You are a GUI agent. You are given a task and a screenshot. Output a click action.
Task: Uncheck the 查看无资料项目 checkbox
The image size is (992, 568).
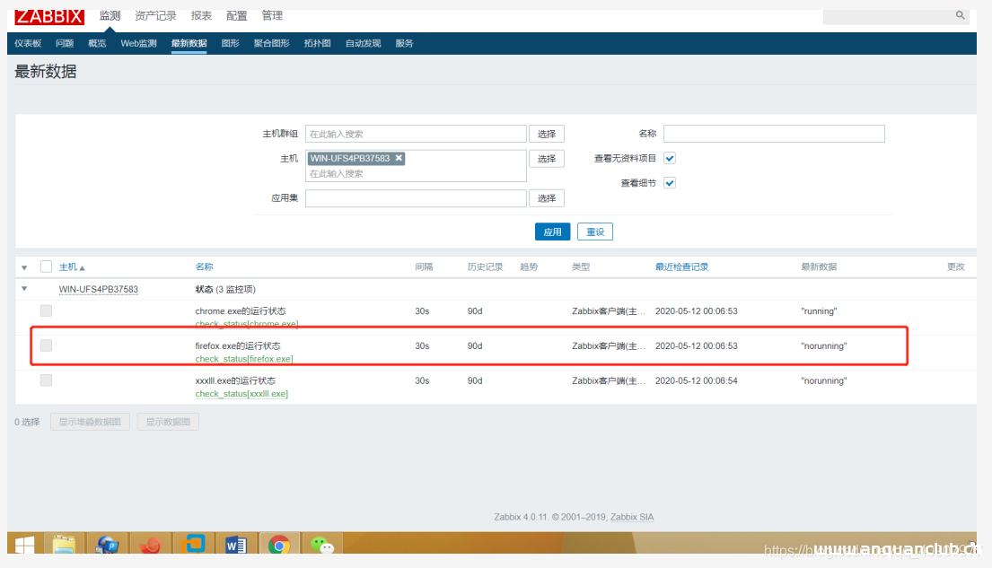(669, 158)
